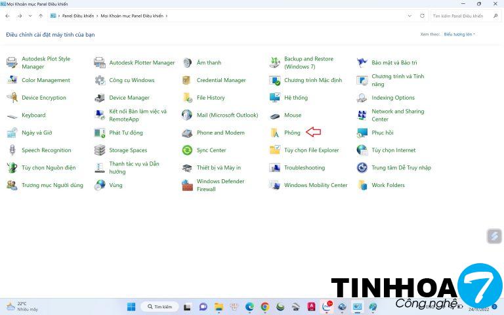This screenshot has width=504, height=315.
Task: Open Windows Defender Firewall
Action: click(x=220, y=185)
